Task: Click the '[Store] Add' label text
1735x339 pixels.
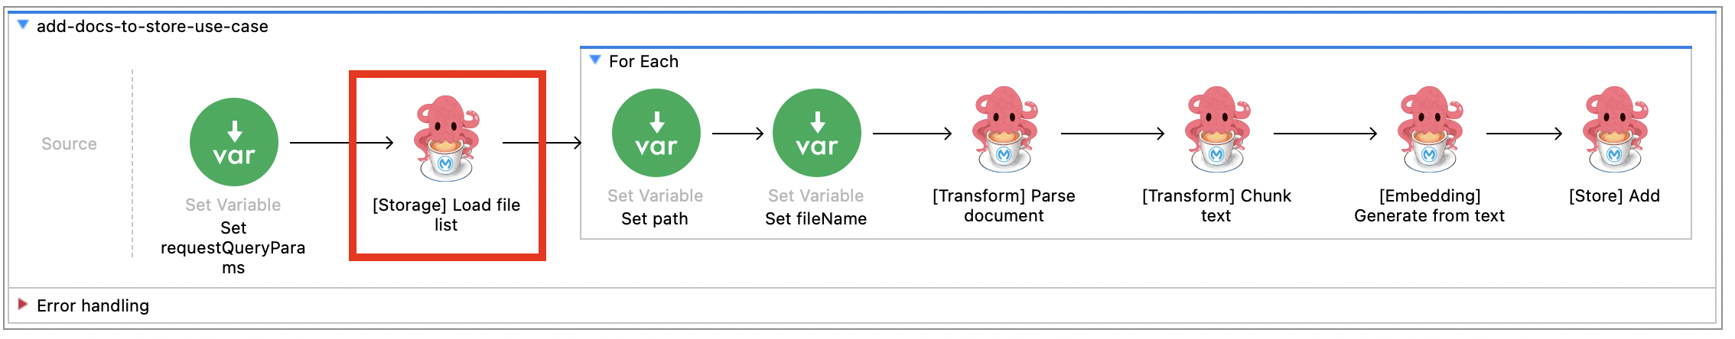Action: coord(1615,196)
